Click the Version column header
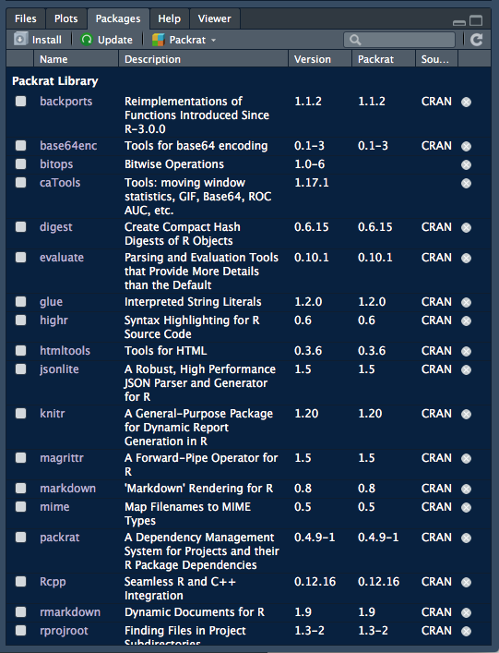Viewport: 499px width, 653px height. [x=320, y=59]
